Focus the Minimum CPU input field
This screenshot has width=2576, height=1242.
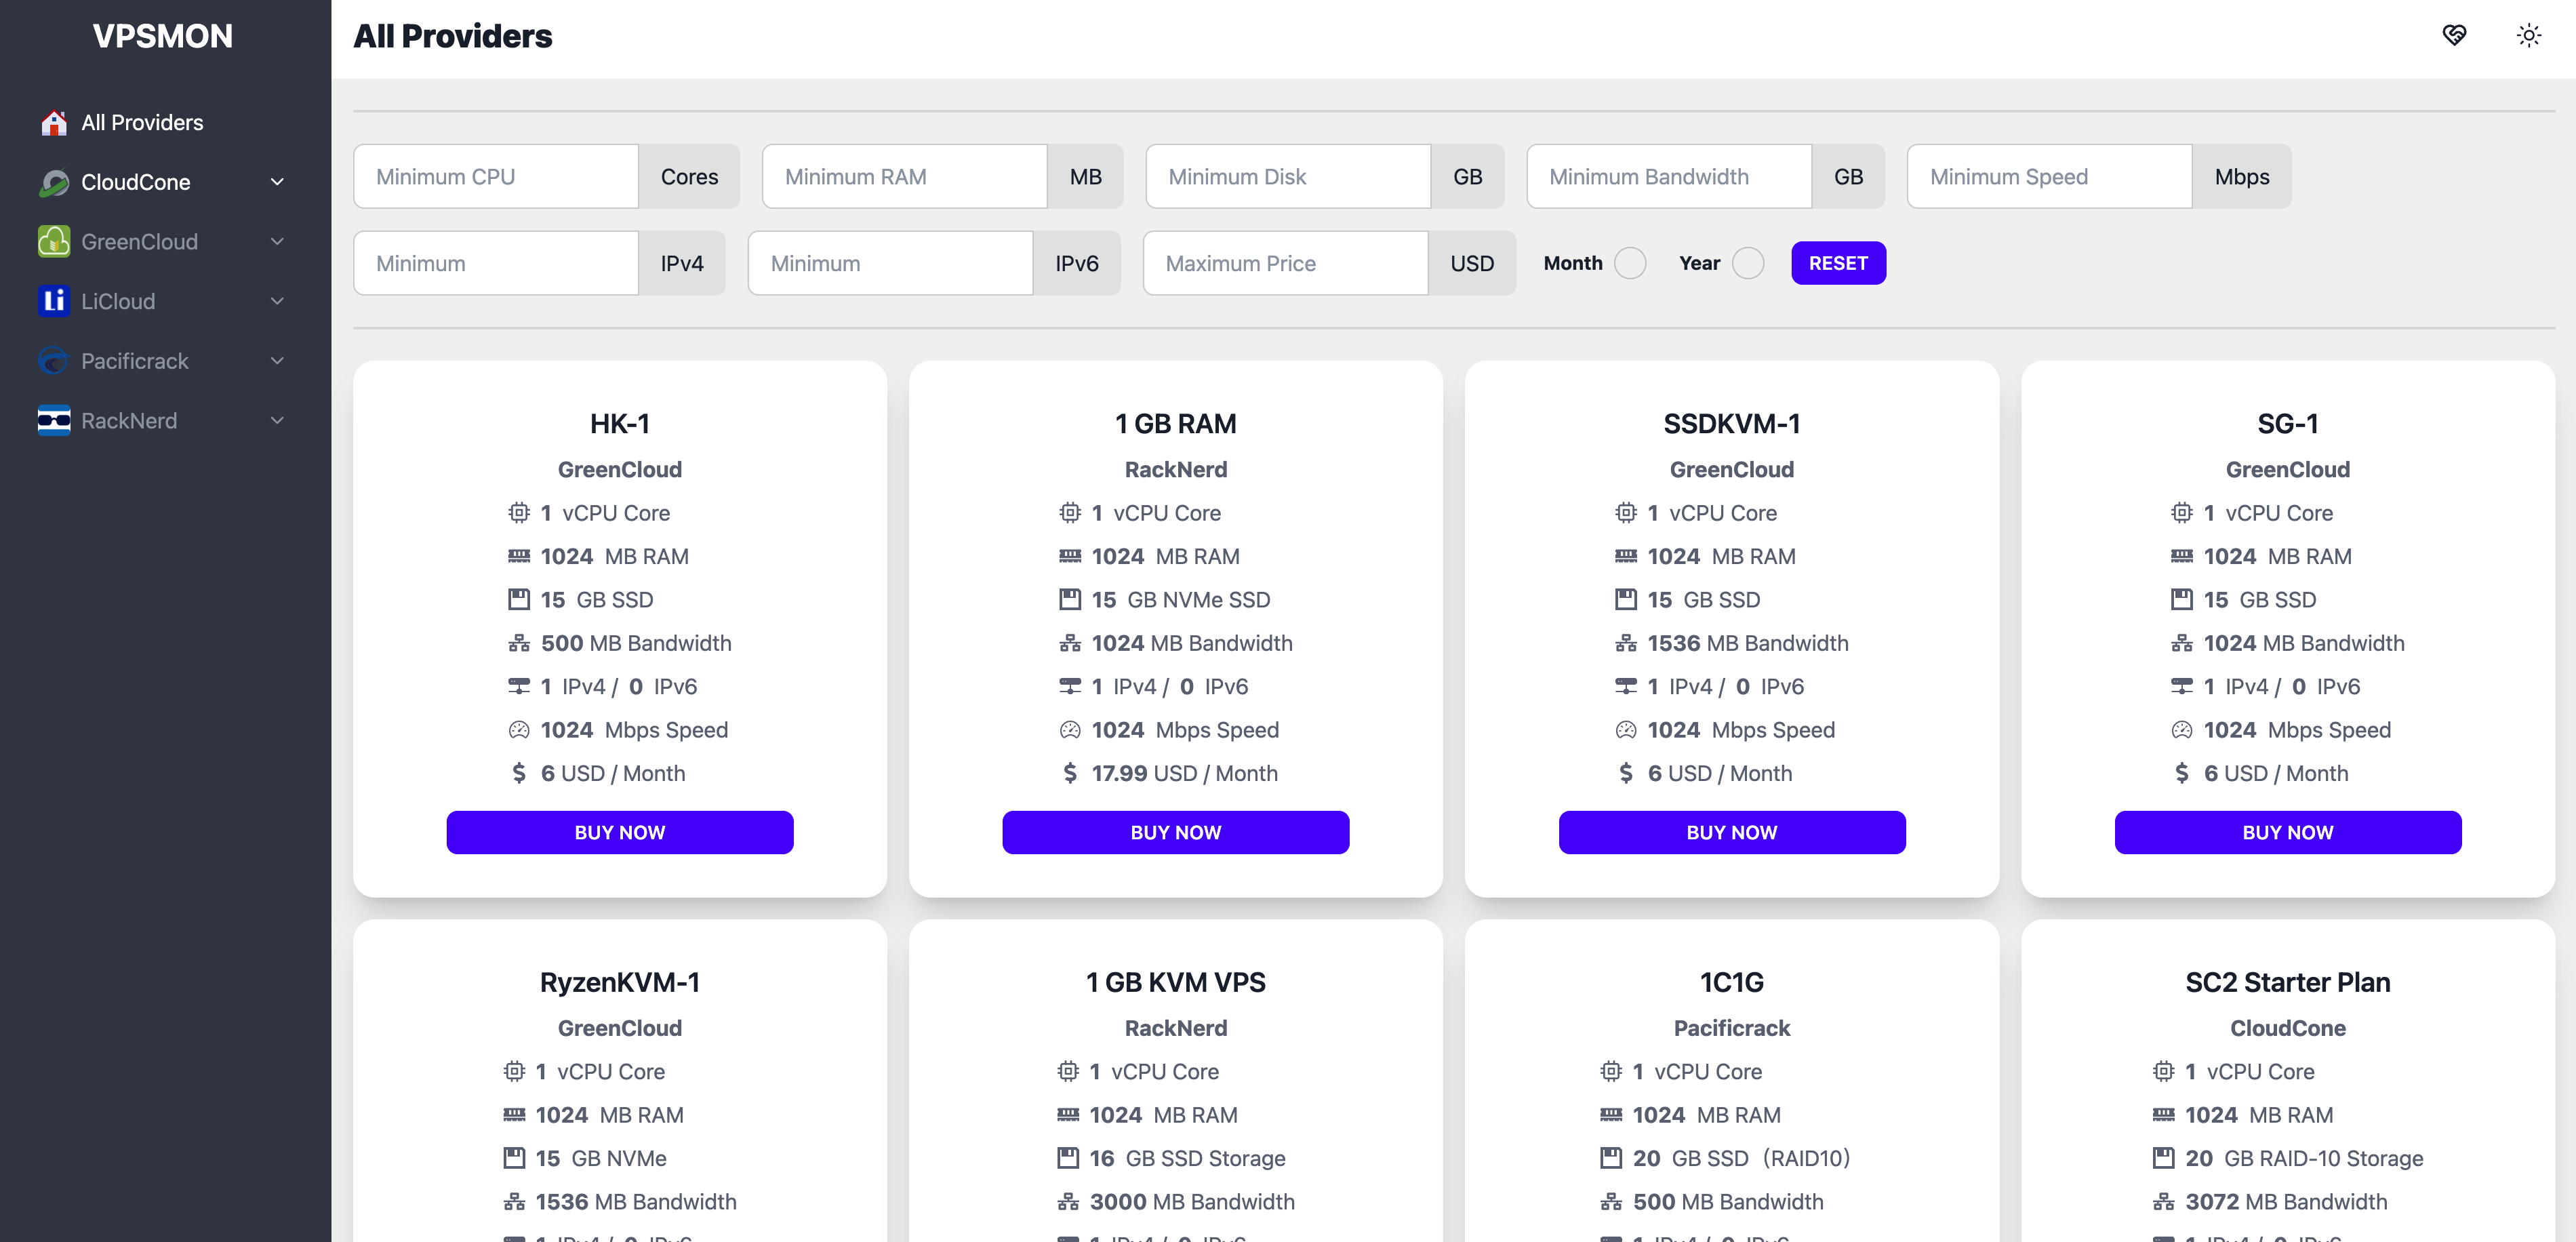496,177
